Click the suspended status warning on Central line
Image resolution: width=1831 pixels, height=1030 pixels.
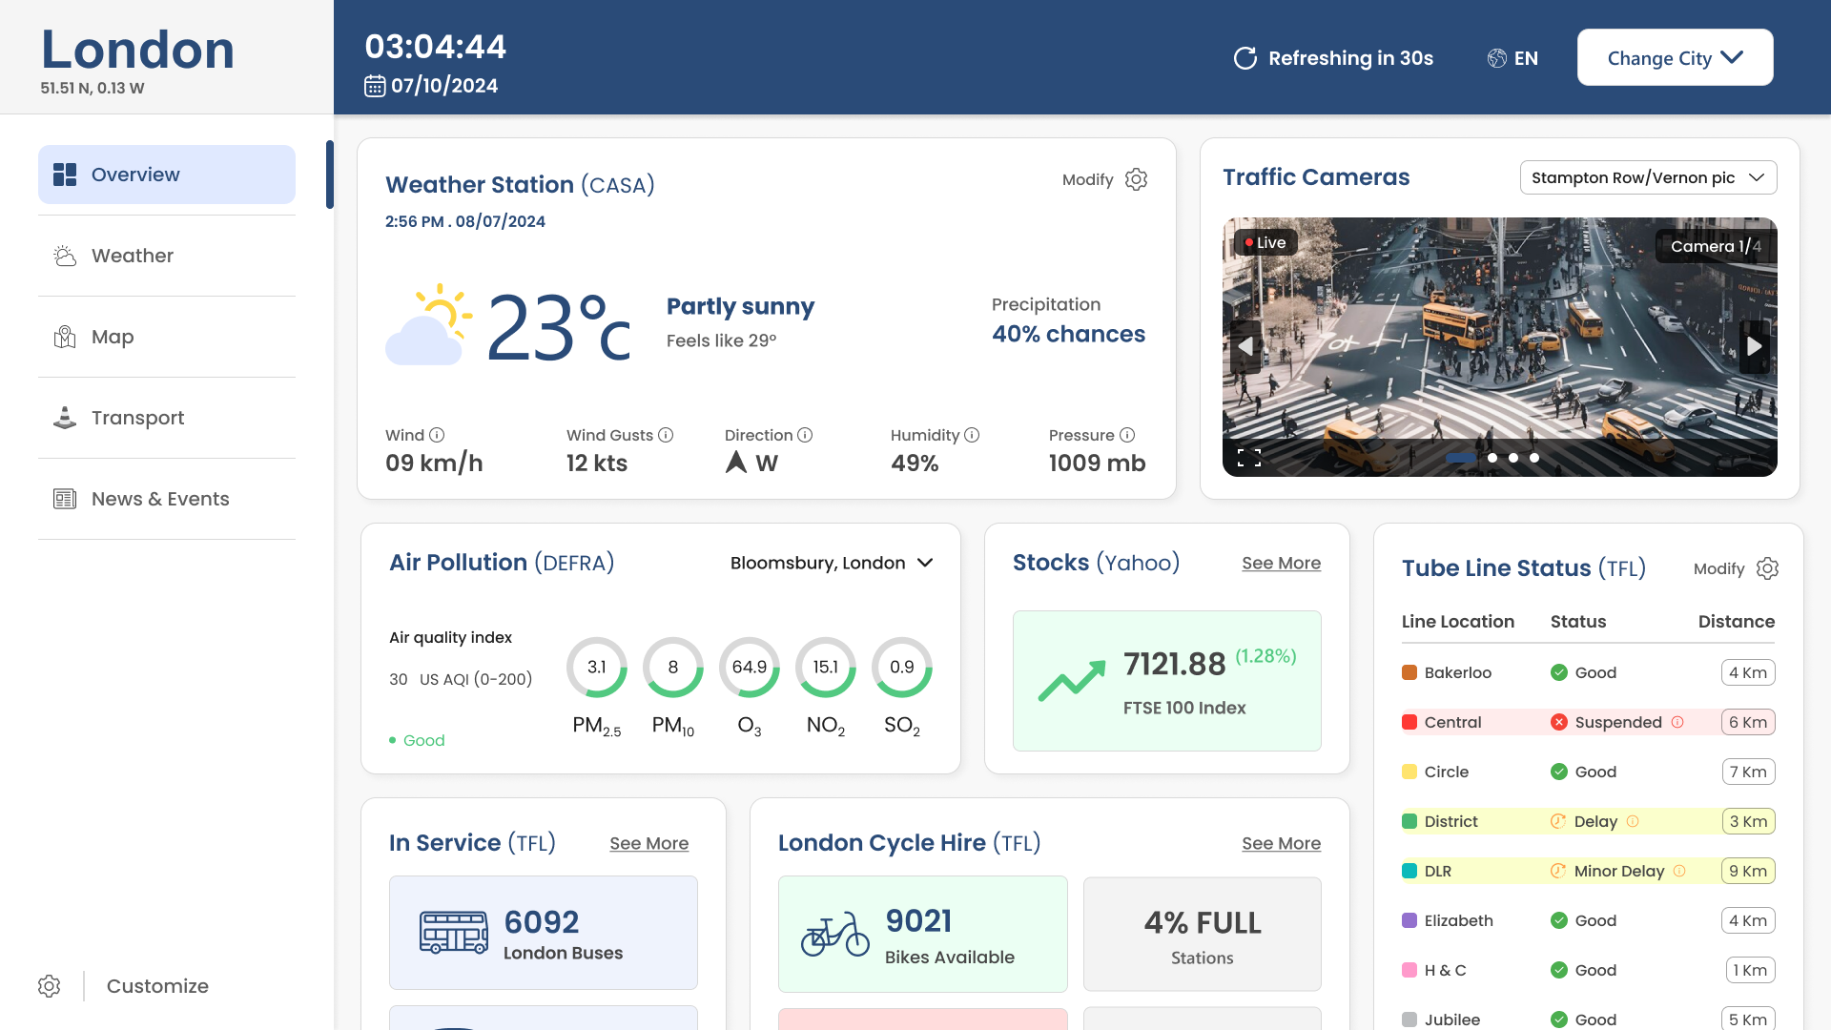coord(1677,722)
